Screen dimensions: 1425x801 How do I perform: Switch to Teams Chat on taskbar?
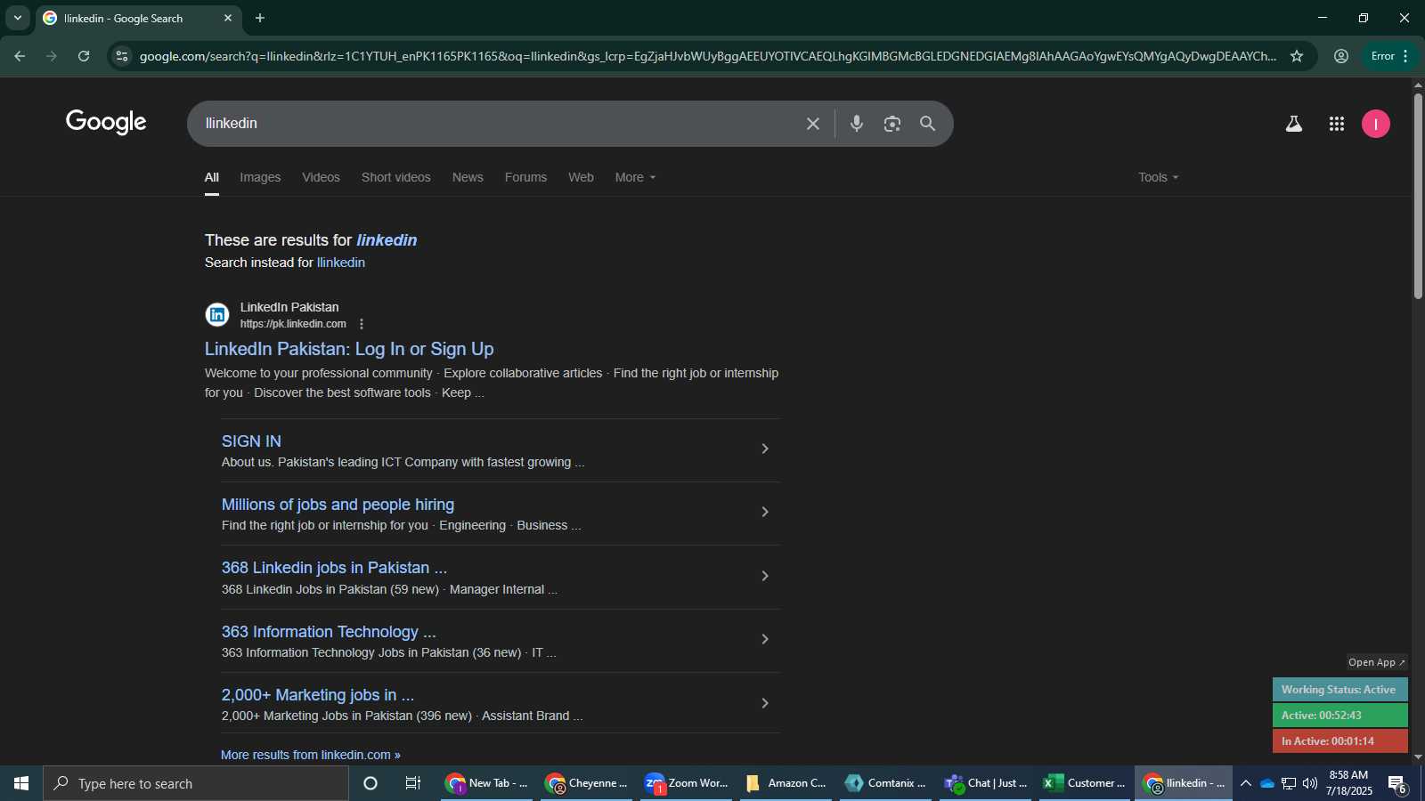[986, 783]
